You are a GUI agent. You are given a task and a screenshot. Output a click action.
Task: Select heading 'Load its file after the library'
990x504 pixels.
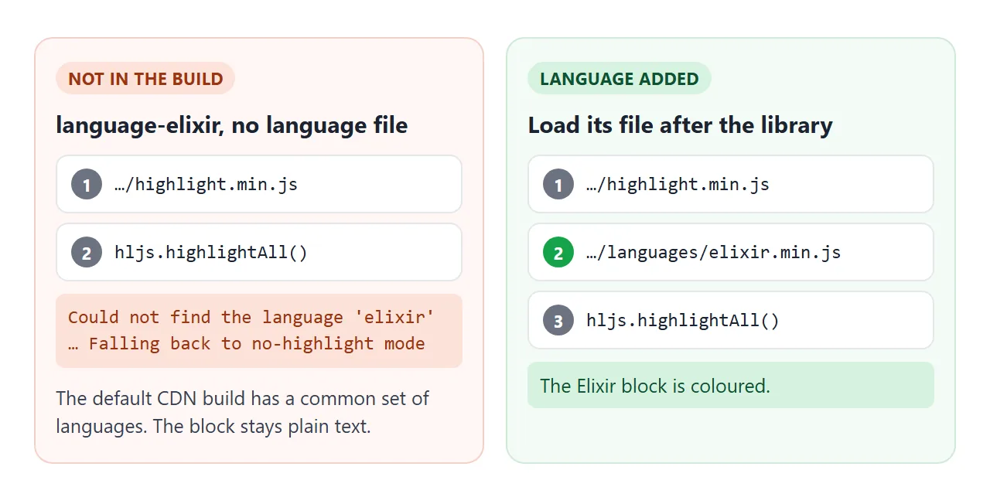681,125
